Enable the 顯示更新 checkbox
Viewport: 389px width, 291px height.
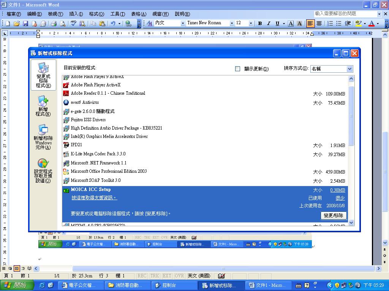coord(238,69)
